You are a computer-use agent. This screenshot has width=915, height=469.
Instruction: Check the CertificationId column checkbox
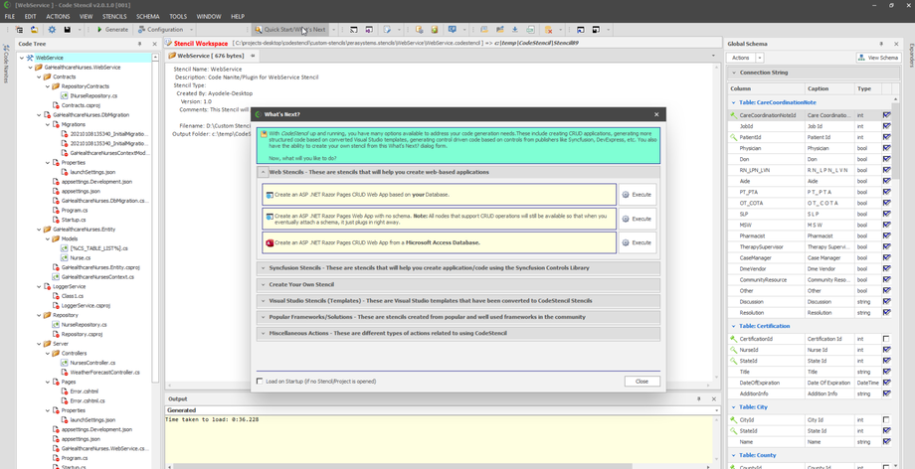(x=886, y=339)
